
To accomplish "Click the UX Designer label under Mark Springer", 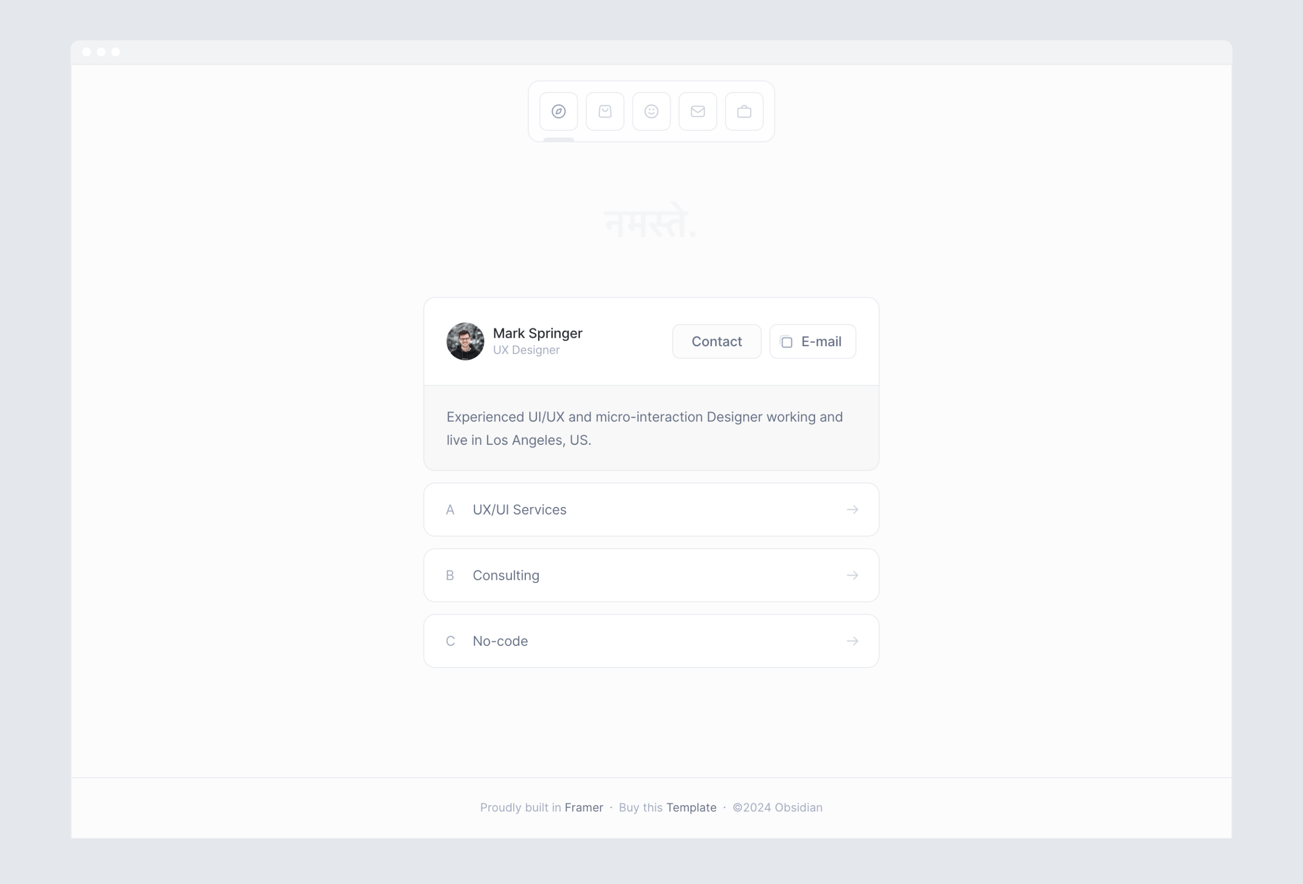I will click(x=526, y=350).
